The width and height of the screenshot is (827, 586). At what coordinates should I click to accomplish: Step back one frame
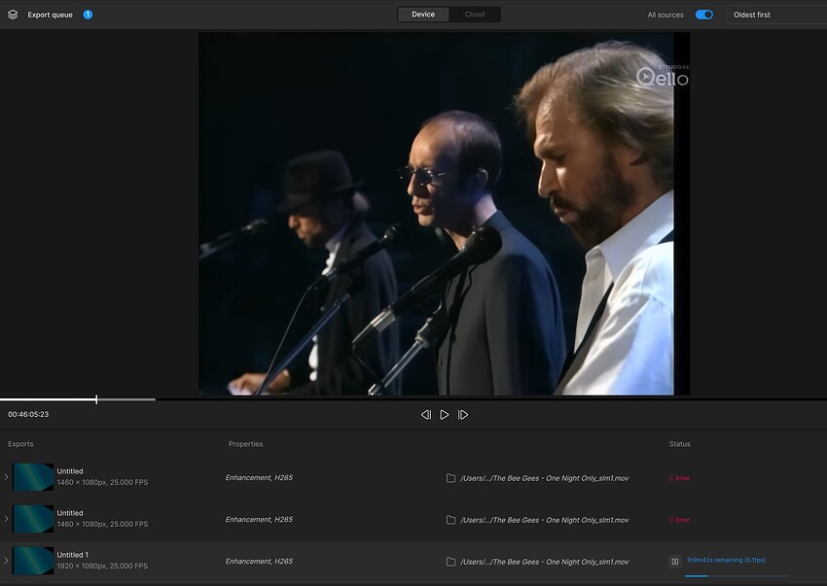click(425, 415)
